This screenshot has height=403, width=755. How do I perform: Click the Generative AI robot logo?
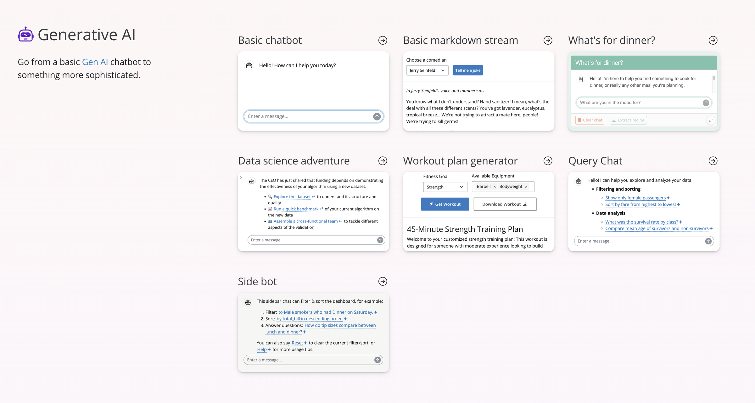25,34
